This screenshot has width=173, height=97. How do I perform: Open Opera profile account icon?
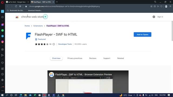point(166,6)
